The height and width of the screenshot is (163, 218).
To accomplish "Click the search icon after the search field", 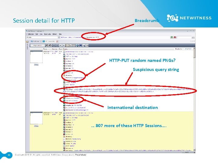I will (x=193, y=37).
